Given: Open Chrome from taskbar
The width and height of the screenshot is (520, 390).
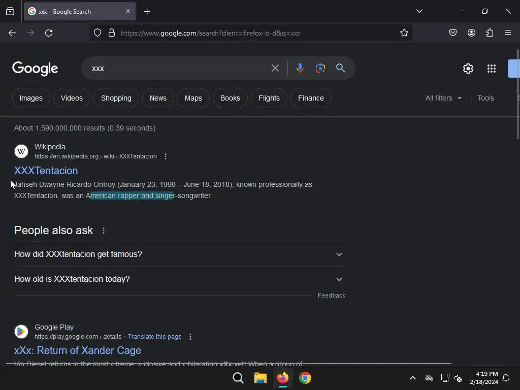Looking at the screenshot, I should point(305,378).
